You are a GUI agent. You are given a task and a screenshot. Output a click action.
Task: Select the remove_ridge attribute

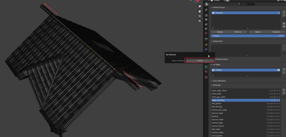tap(246, 113)
